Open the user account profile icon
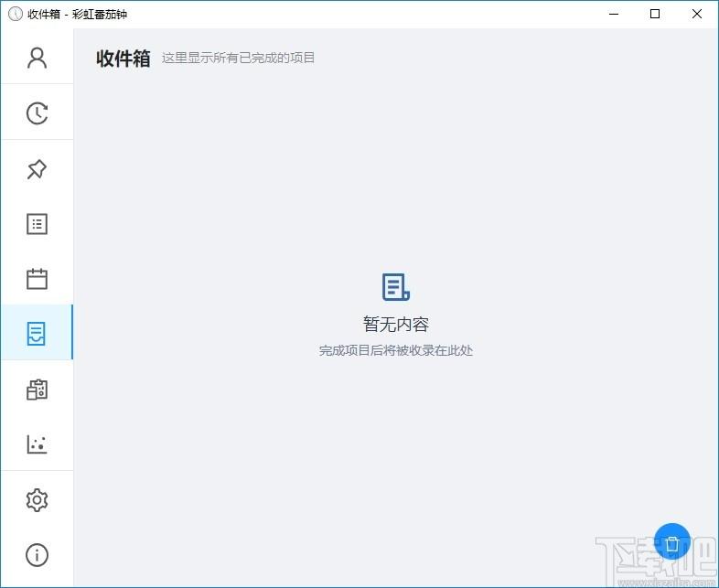The height and width of the screenshot is (588, 719). click(x=37, y=58)
